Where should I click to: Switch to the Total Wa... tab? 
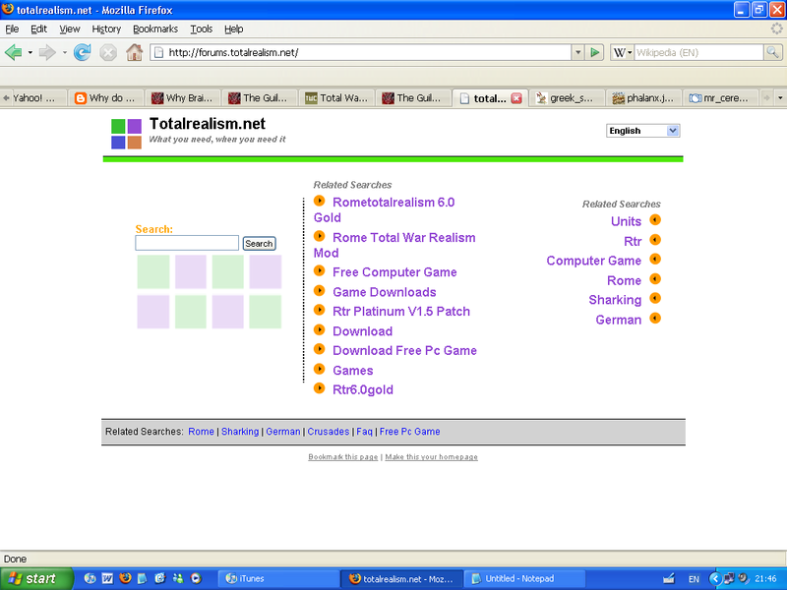[336, 98]
